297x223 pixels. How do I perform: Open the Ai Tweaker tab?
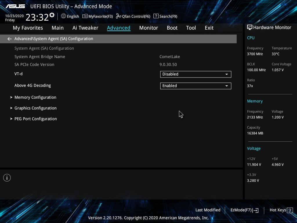click(x=85, y=28)
